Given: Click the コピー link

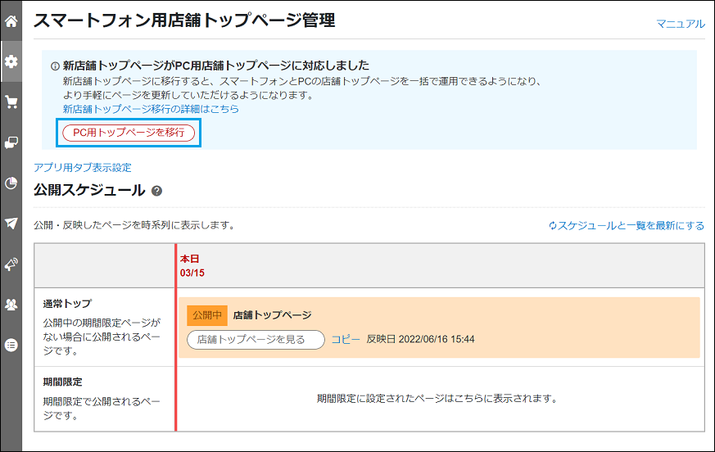Looking at the screenshot, I should tap(345, 339).
